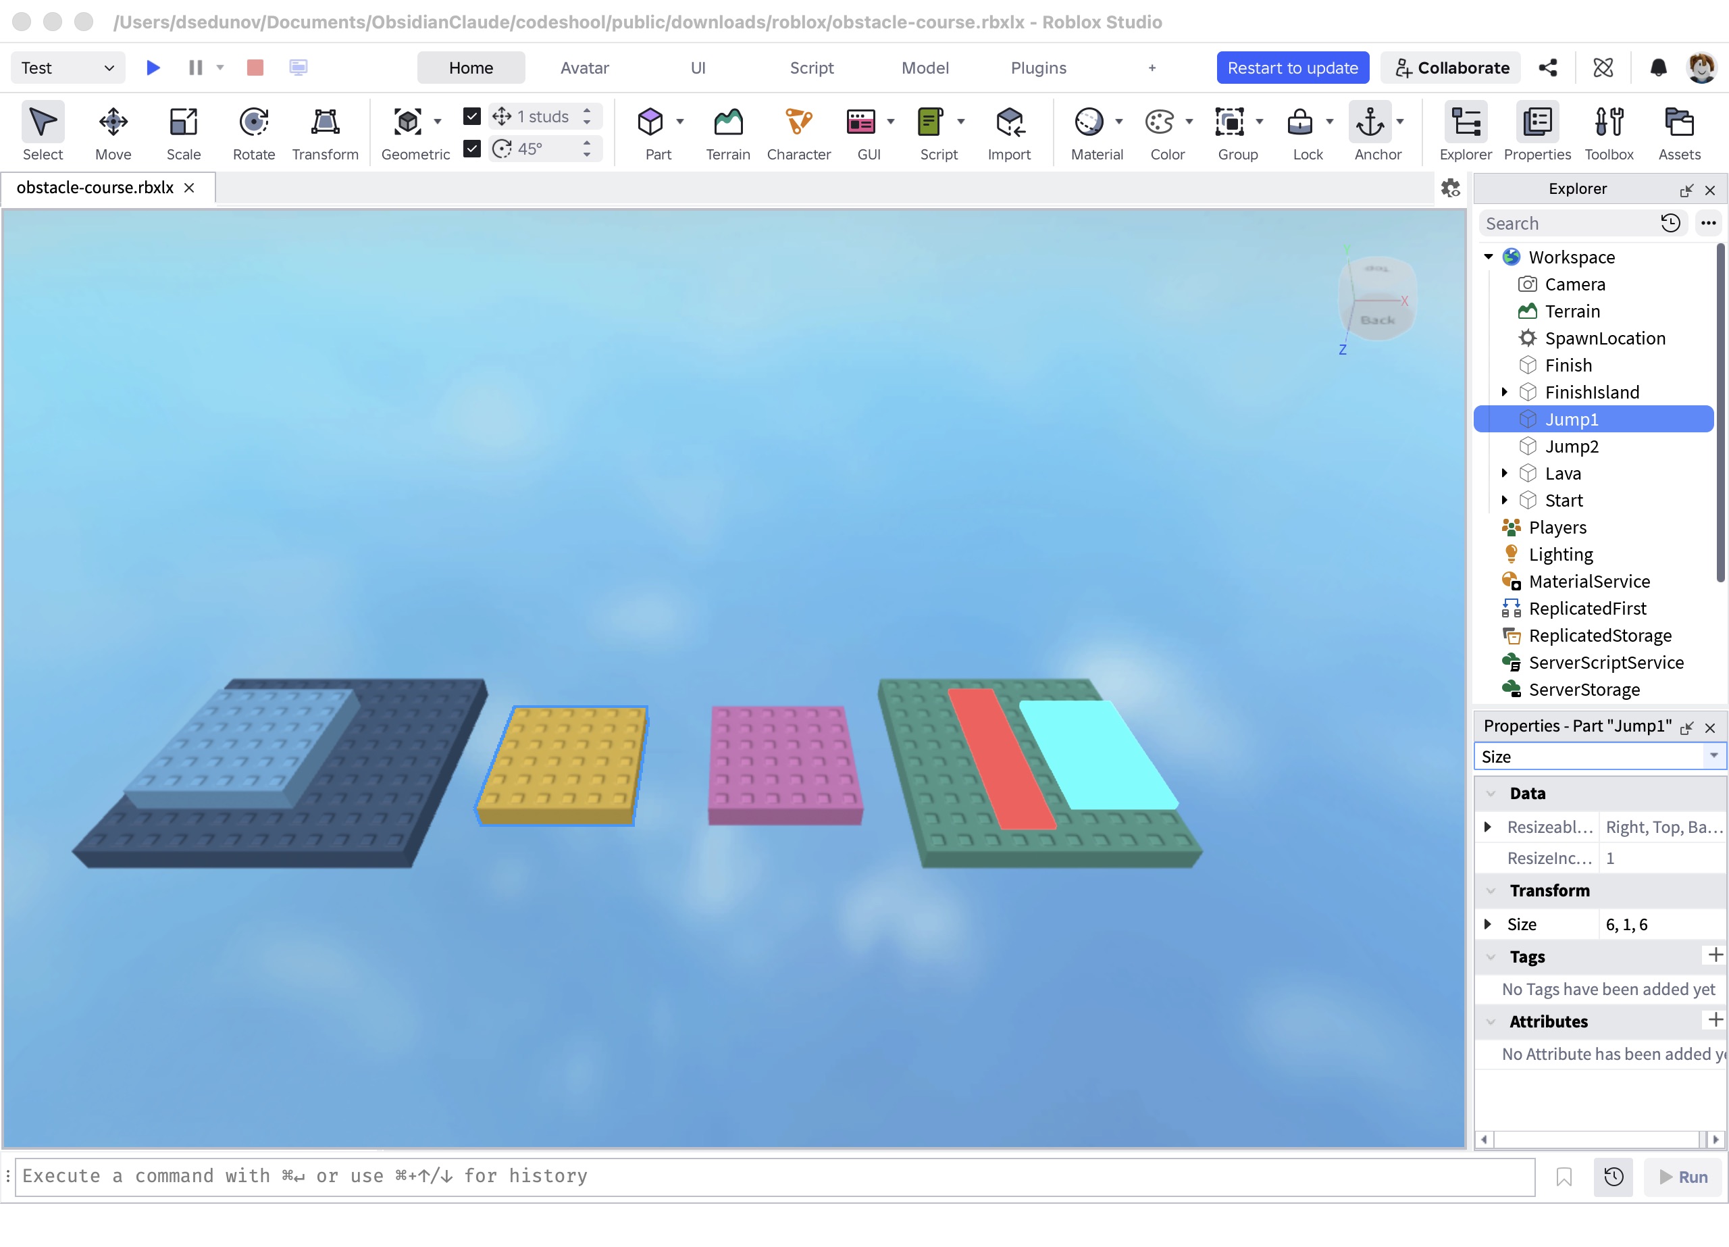Open the Material dropdown arrow
Screen dimensions: 1729x1247
click(1118, 122)
